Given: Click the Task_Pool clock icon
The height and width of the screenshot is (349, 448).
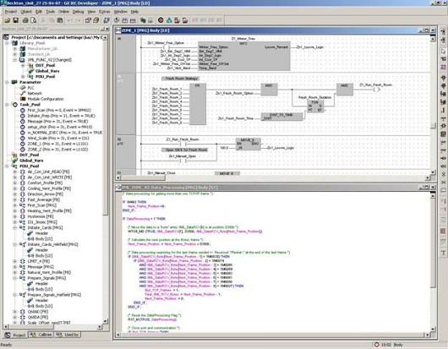Looking at the screenshot, I should [14, 105].
